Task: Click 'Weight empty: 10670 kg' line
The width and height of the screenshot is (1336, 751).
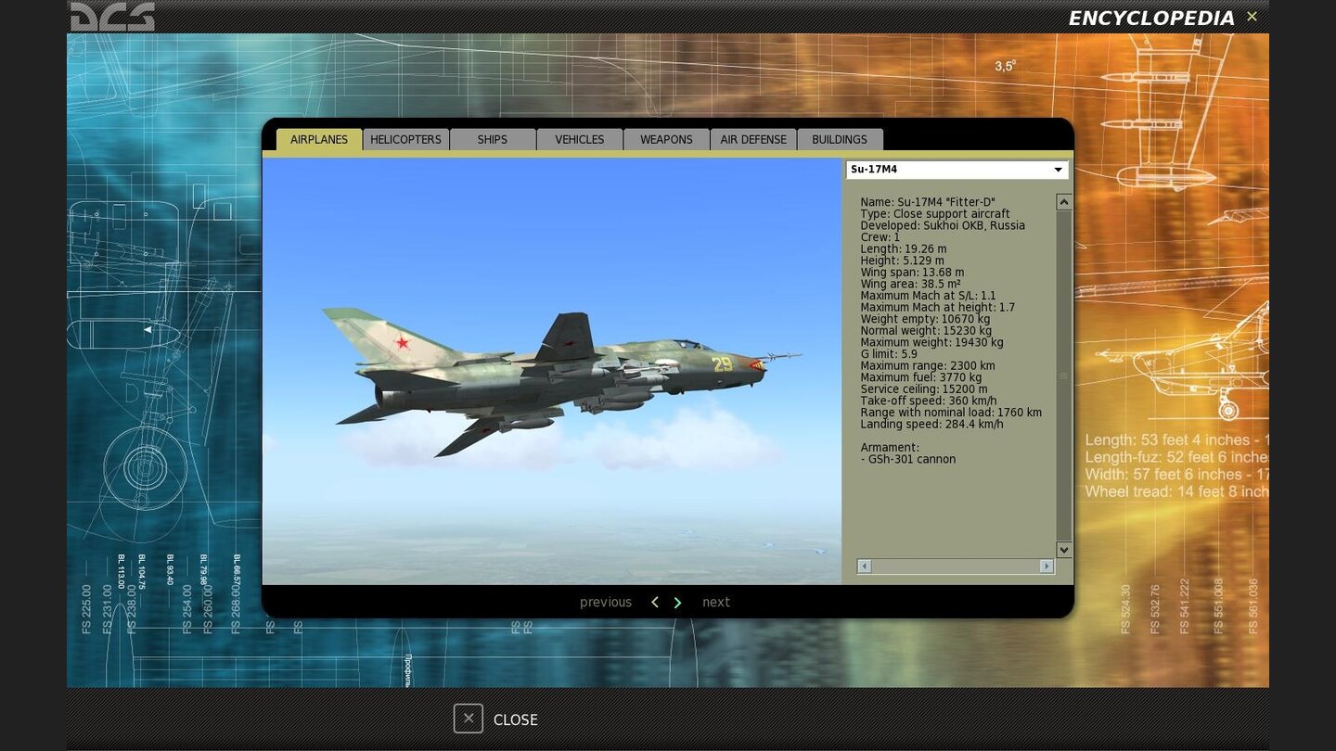Action: coord(925,319)
